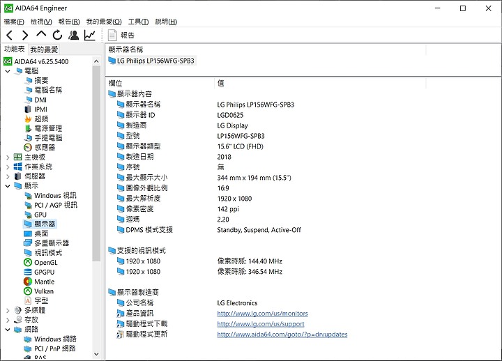Select 顯示器 in the tree
The height and width of the screenshot is (361, 502).
click(x=40, y=224)
